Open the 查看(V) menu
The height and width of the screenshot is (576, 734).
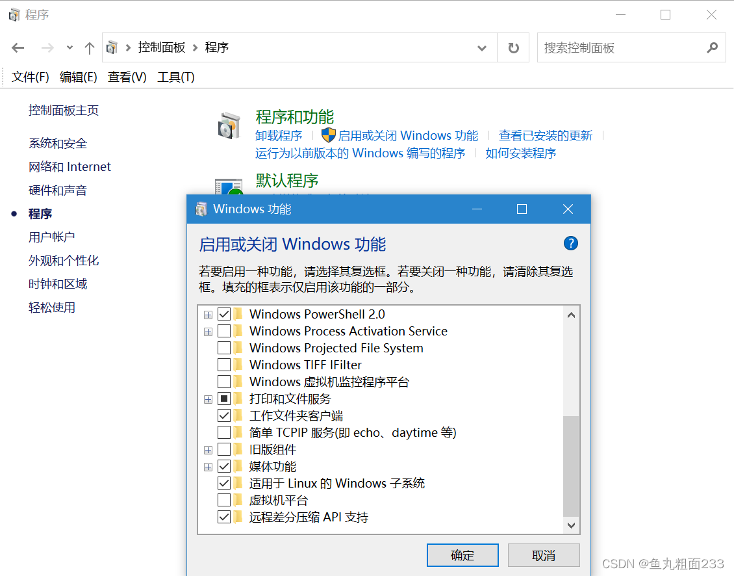pyautogui.click(x=127, y=77)
